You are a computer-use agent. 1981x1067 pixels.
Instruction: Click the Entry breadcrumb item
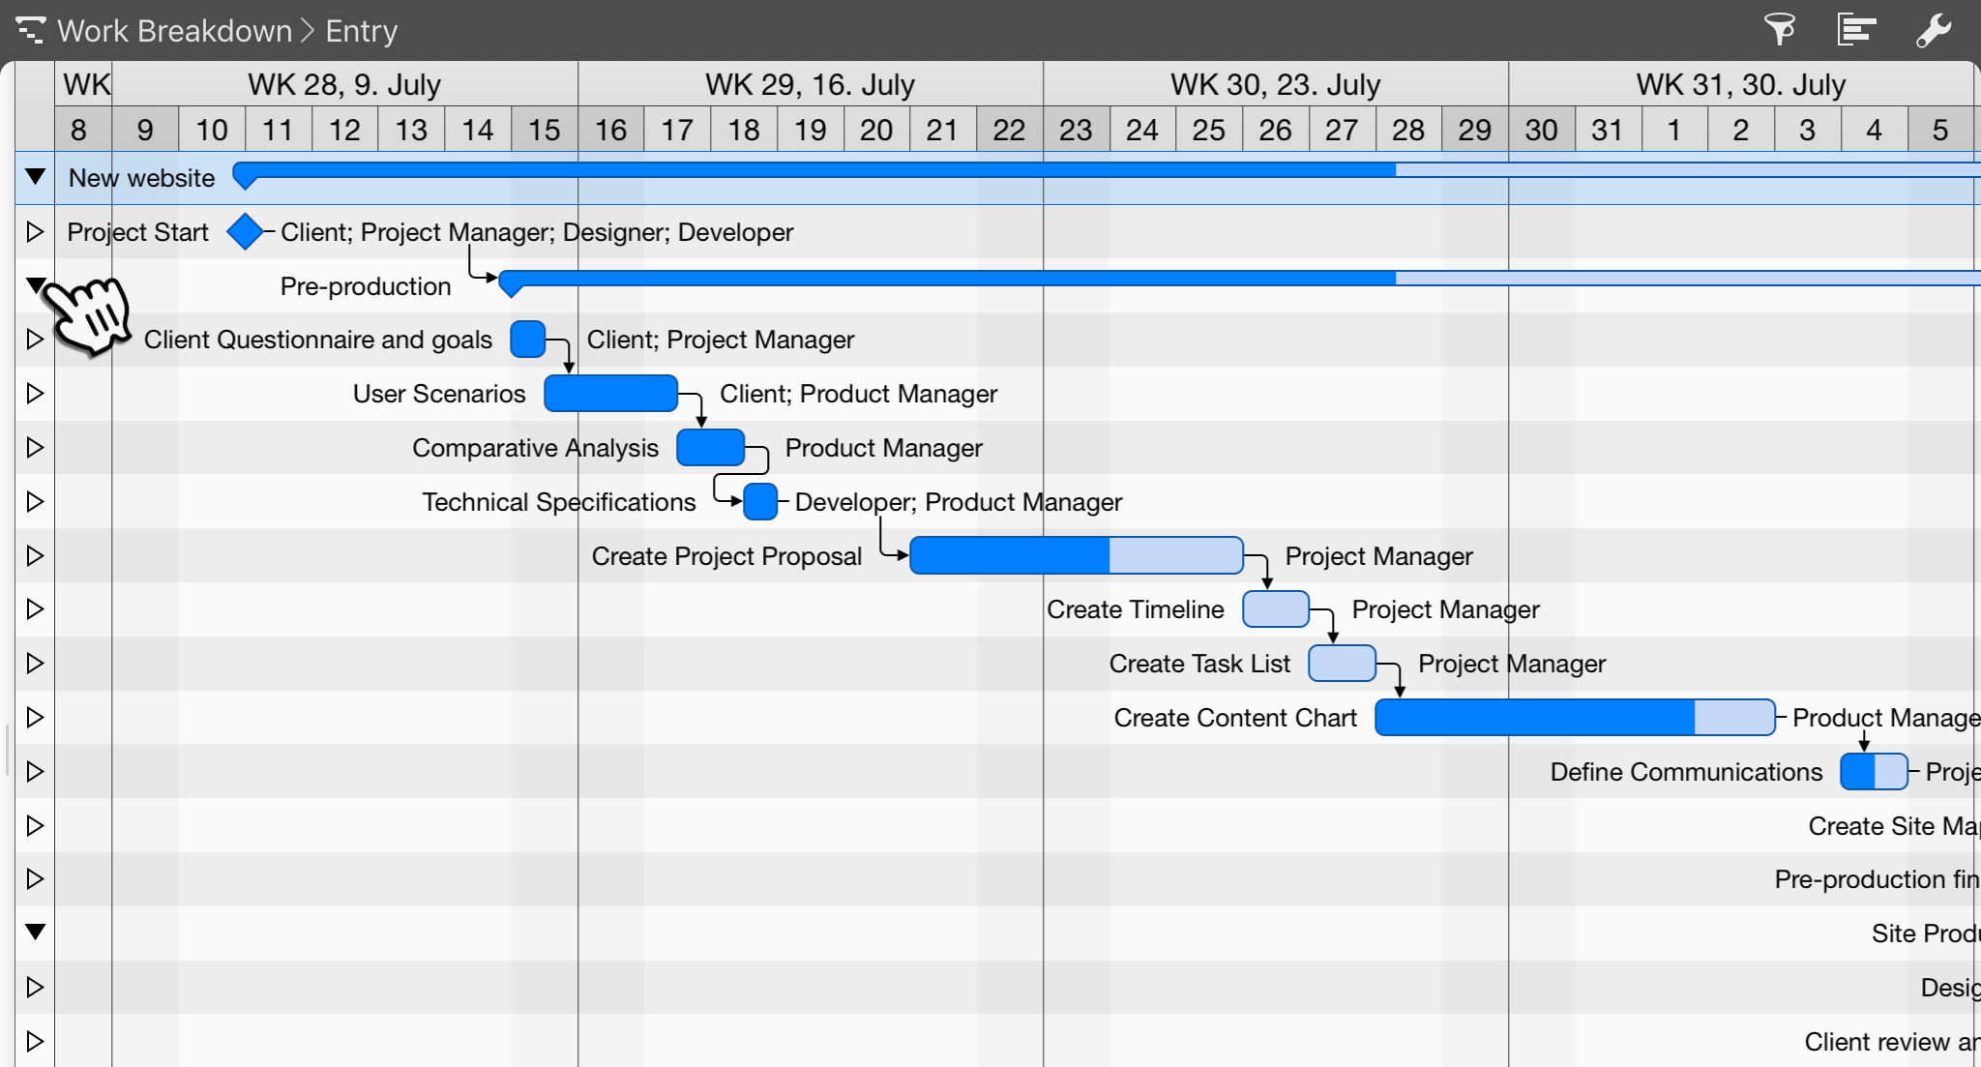[x=361, y=31]
